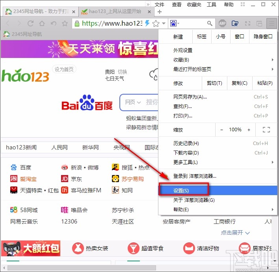Click 切换 city link next to 贵阳
Image resolution: width=279 pixels, height=272 pixels.
click(x=122, y=72)
